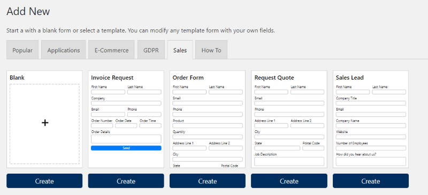The image size is (428, 195).
Task: Create an Order Form
Action: [208, 181]
